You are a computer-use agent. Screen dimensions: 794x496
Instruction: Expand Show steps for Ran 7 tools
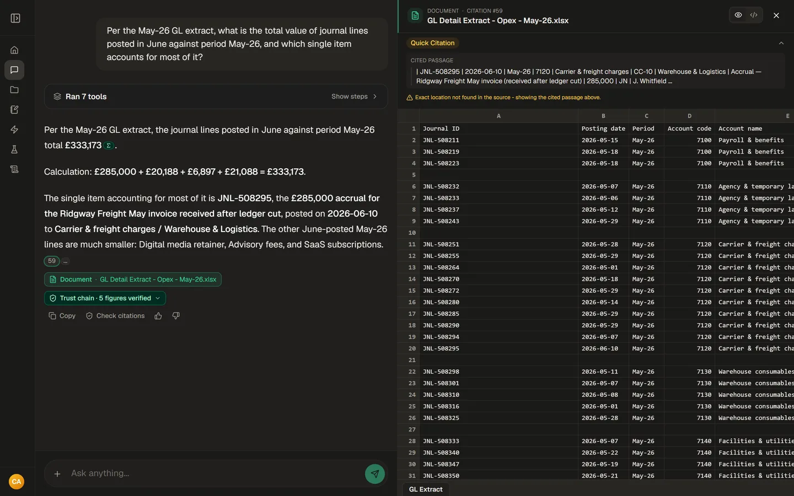354,96
